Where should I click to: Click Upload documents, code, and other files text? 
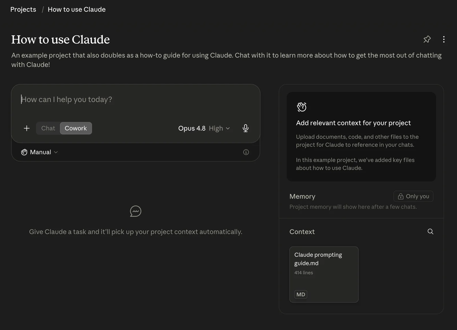357,141
